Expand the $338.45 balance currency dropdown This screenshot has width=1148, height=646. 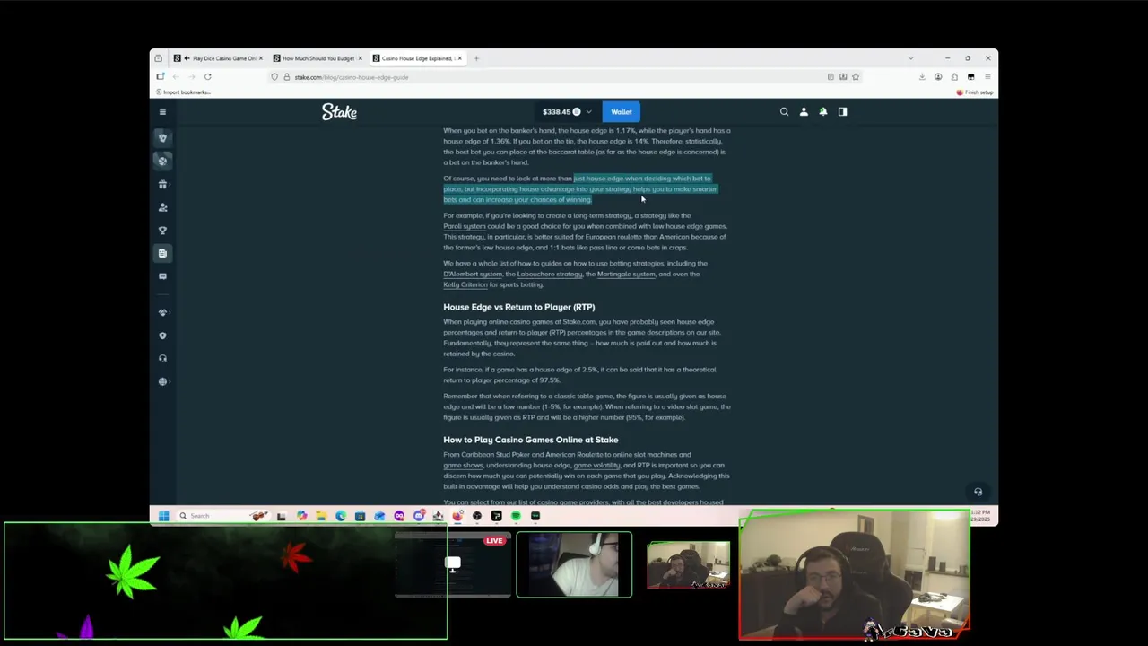[x=567, y=112]
